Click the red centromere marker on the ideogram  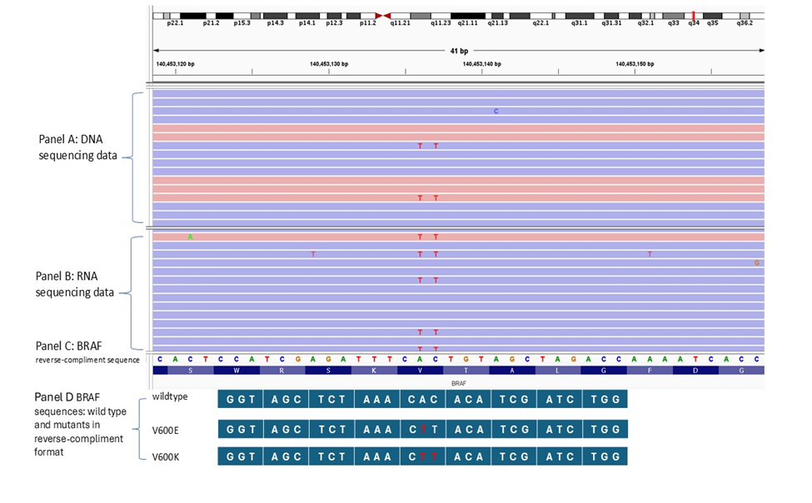(x=383, y=16)
